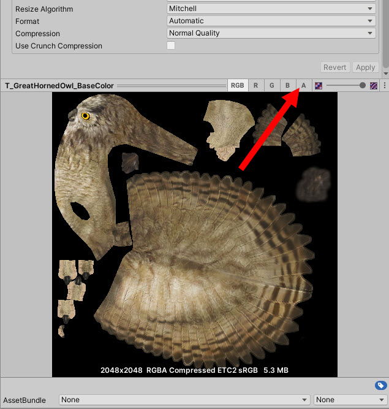The width and height of the screenshot is (389, 409).
Task: Show only the G green channel
Action: click(x=272, y=86)
